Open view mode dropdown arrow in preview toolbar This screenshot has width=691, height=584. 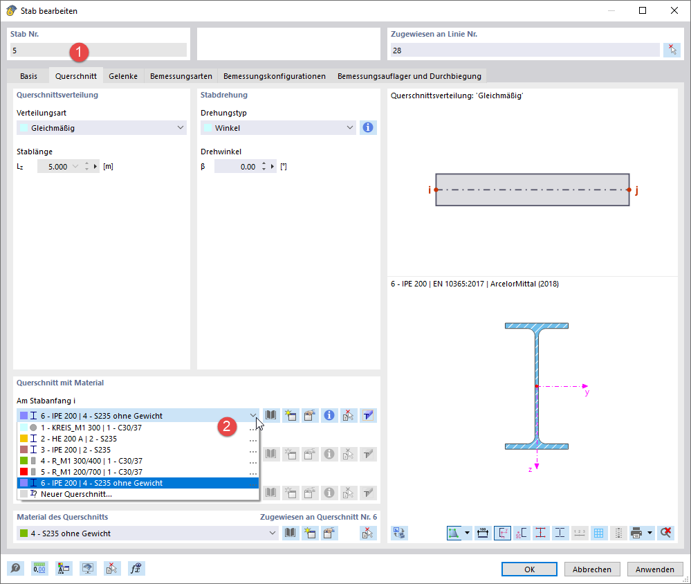pyautogui.click(x=467, y=533)
